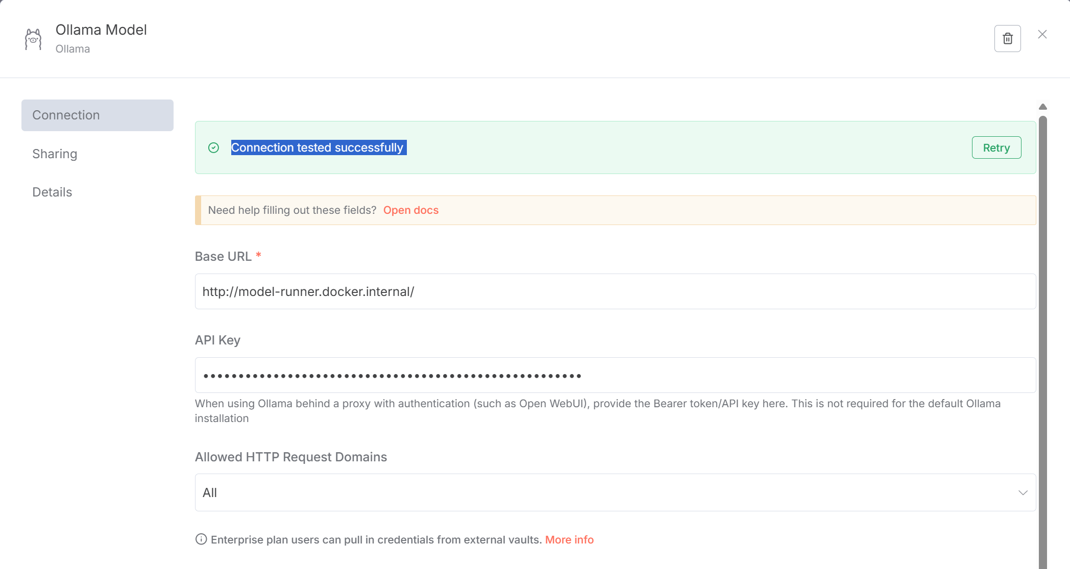Image resolution: width=1070 pixels, height=569 pixels.
Task: Follow the Open docs link
Action: [x=410, y=210]
